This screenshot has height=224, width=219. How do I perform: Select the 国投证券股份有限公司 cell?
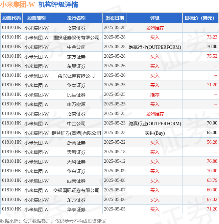click(x=76, y=38)
